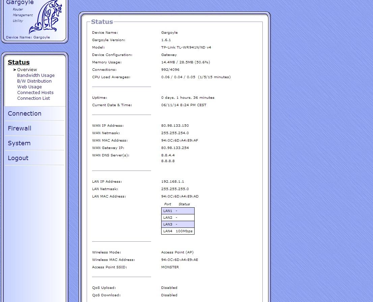Click the Device Name value in Status panel
This screenshot has height=302, width=373.
pyautogui.click(x=169, y=33)
